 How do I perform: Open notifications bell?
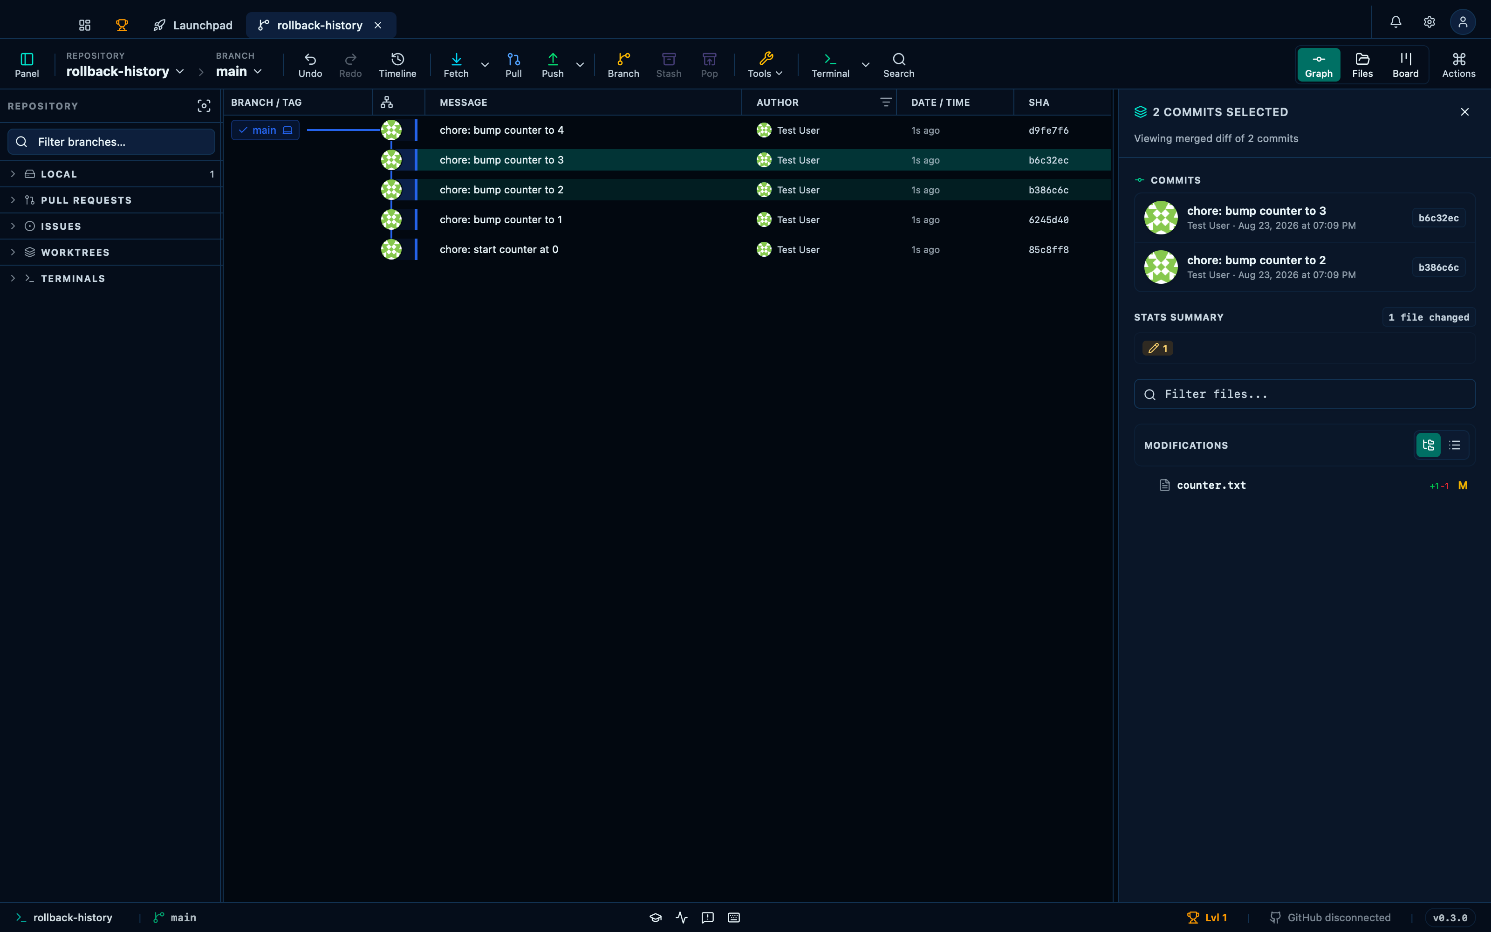(1395, 22)
